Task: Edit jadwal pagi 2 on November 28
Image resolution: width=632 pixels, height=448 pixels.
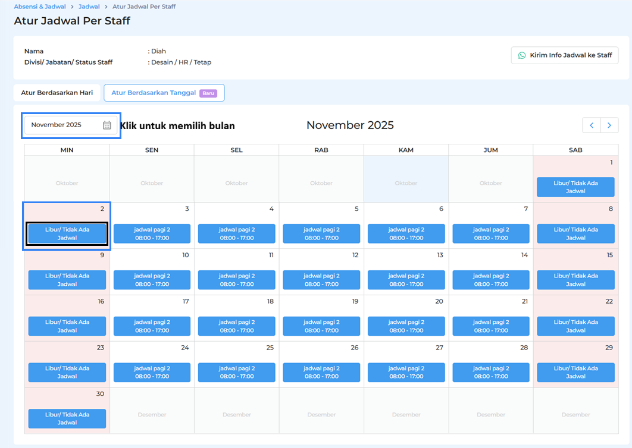Action: click(491, 373)
